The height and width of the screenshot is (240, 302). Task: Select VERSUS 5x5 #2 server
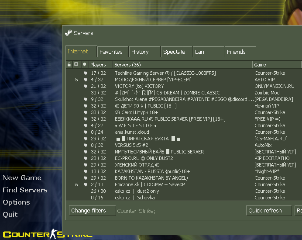click(x=184, y=145)
